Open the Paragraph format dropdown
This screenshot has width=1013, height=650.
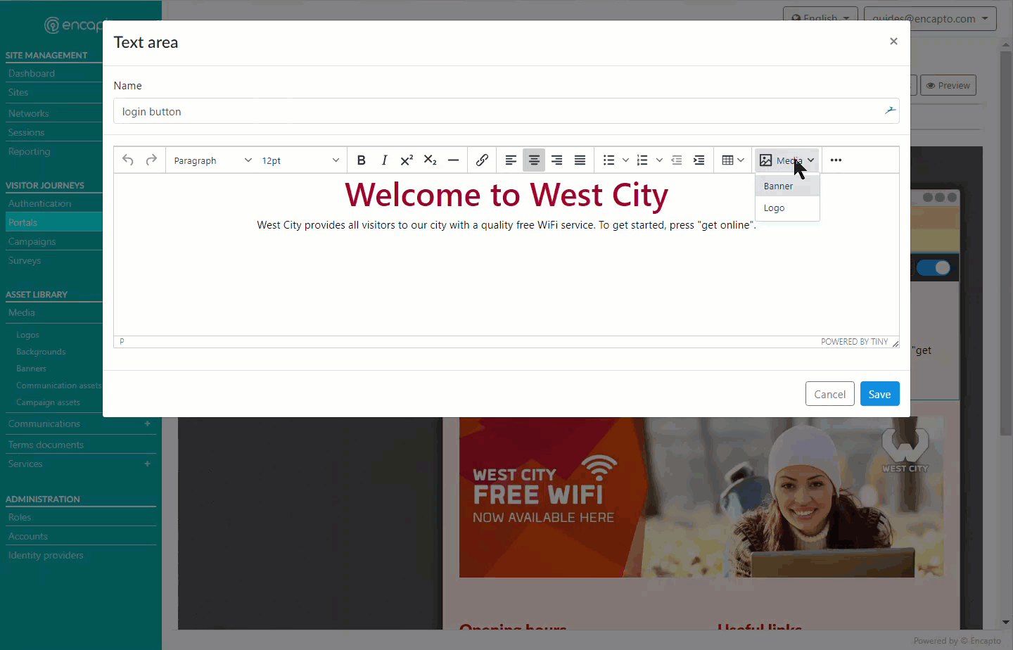212,160
